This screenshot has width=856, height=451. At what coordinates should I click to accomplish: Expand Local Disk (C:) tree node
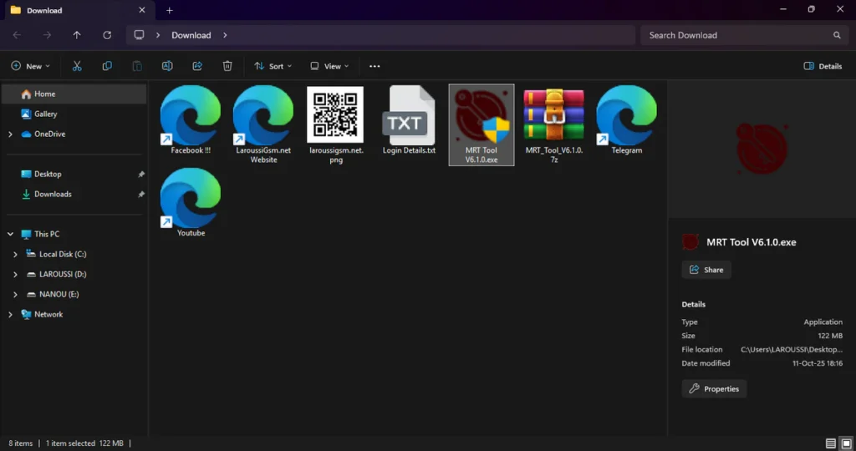[15, 254]
